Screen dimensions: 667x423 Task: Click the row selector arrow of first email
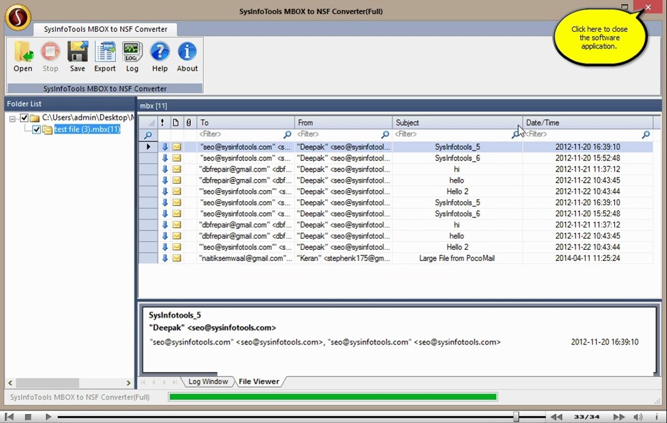pyautogui.click(x=148, y=147)
